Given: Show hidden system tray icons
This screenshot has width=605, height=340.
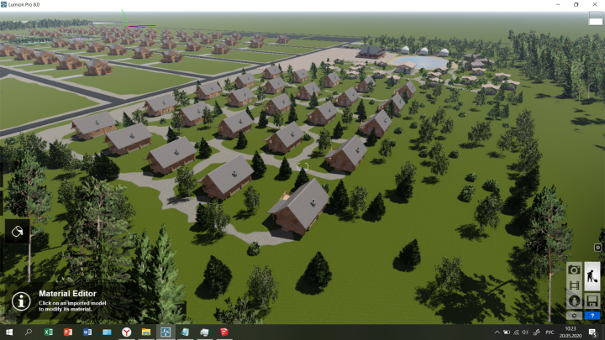Looking at the screenshot, I should coord(497,332).
